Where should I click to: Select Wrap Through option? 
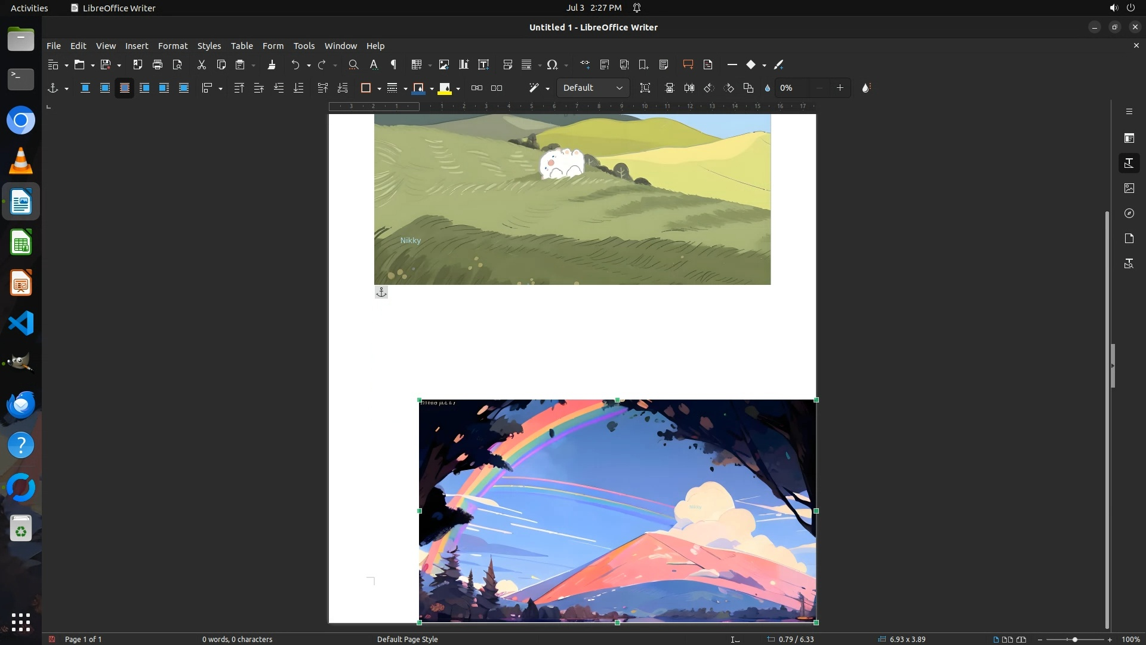click(184, 88)
